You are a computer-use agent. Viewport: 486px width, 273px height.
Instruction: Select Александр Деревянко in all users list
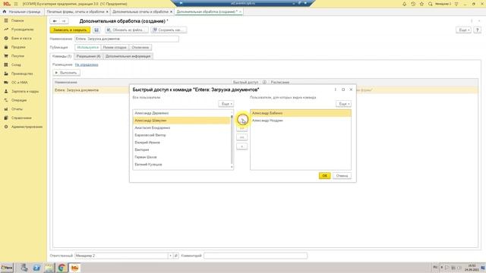click(181, 113)
